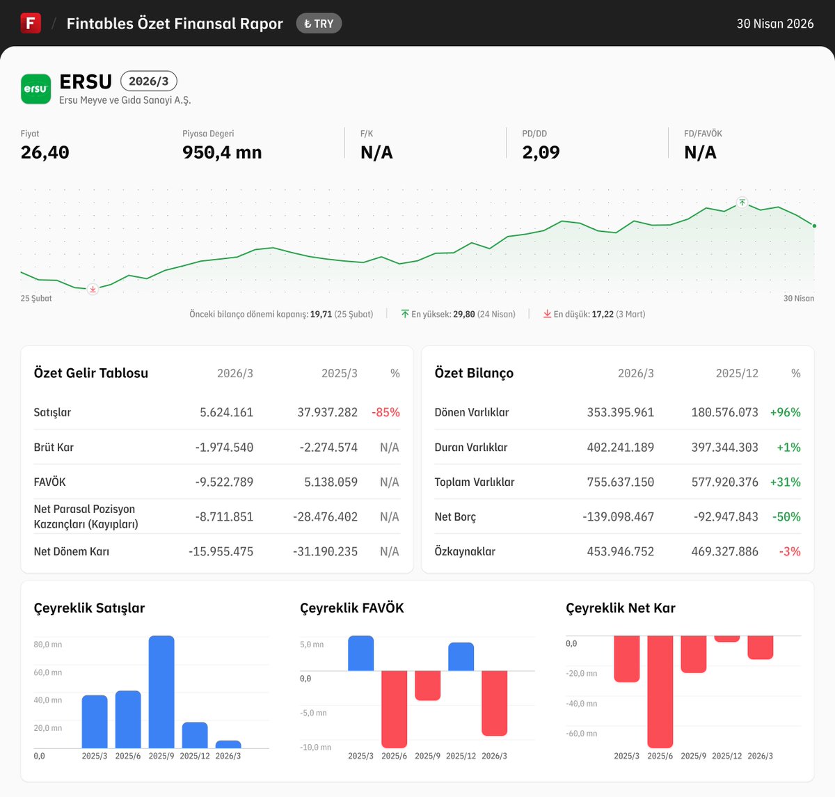Image resolution: width=835 pixels, height=797 pixels.
Task: Click the 2025/3 bar in Çeyreklik Satışlar
Action: click(x=95, y=722)
